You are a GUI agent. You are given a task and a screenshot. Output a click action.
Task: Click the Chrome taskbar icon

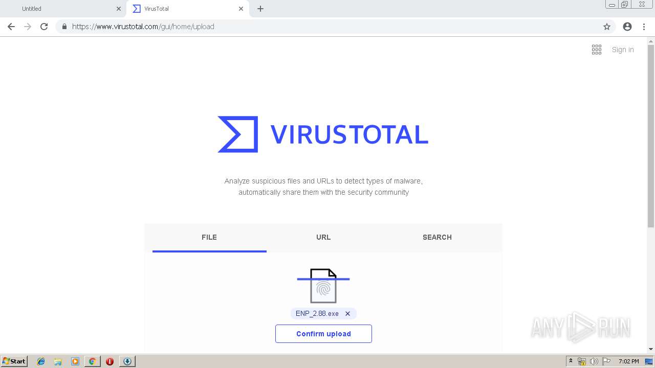coord(92,361)
